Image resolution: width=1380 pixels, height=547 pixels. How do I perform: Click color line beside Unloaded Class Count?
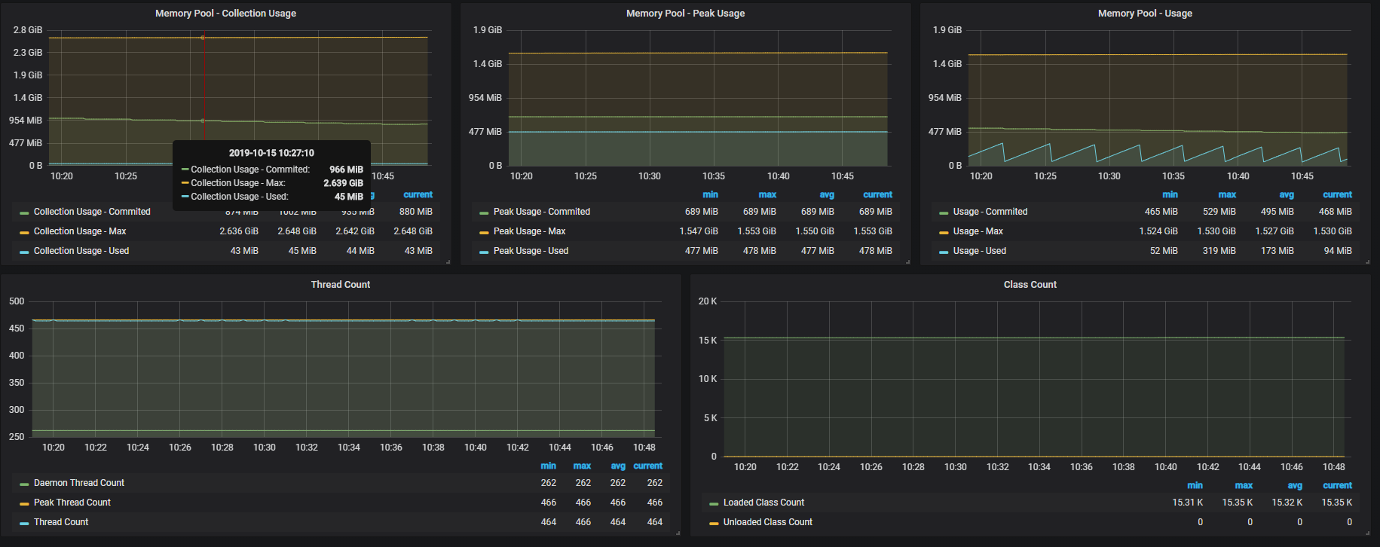coord(714,524)
